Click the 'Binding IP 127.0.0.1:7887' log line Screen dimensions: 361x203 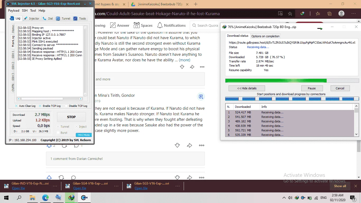click(x=41, y=35)
